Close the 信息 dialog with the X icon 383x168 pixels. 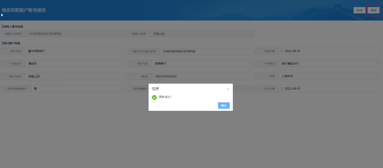point(228,89)
